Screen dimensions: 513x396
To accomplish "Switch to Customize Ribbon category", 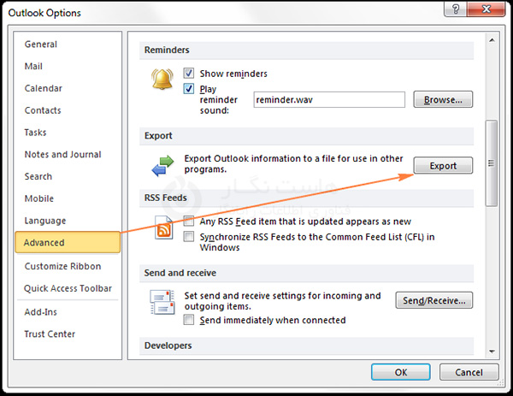I will (62, 266).
